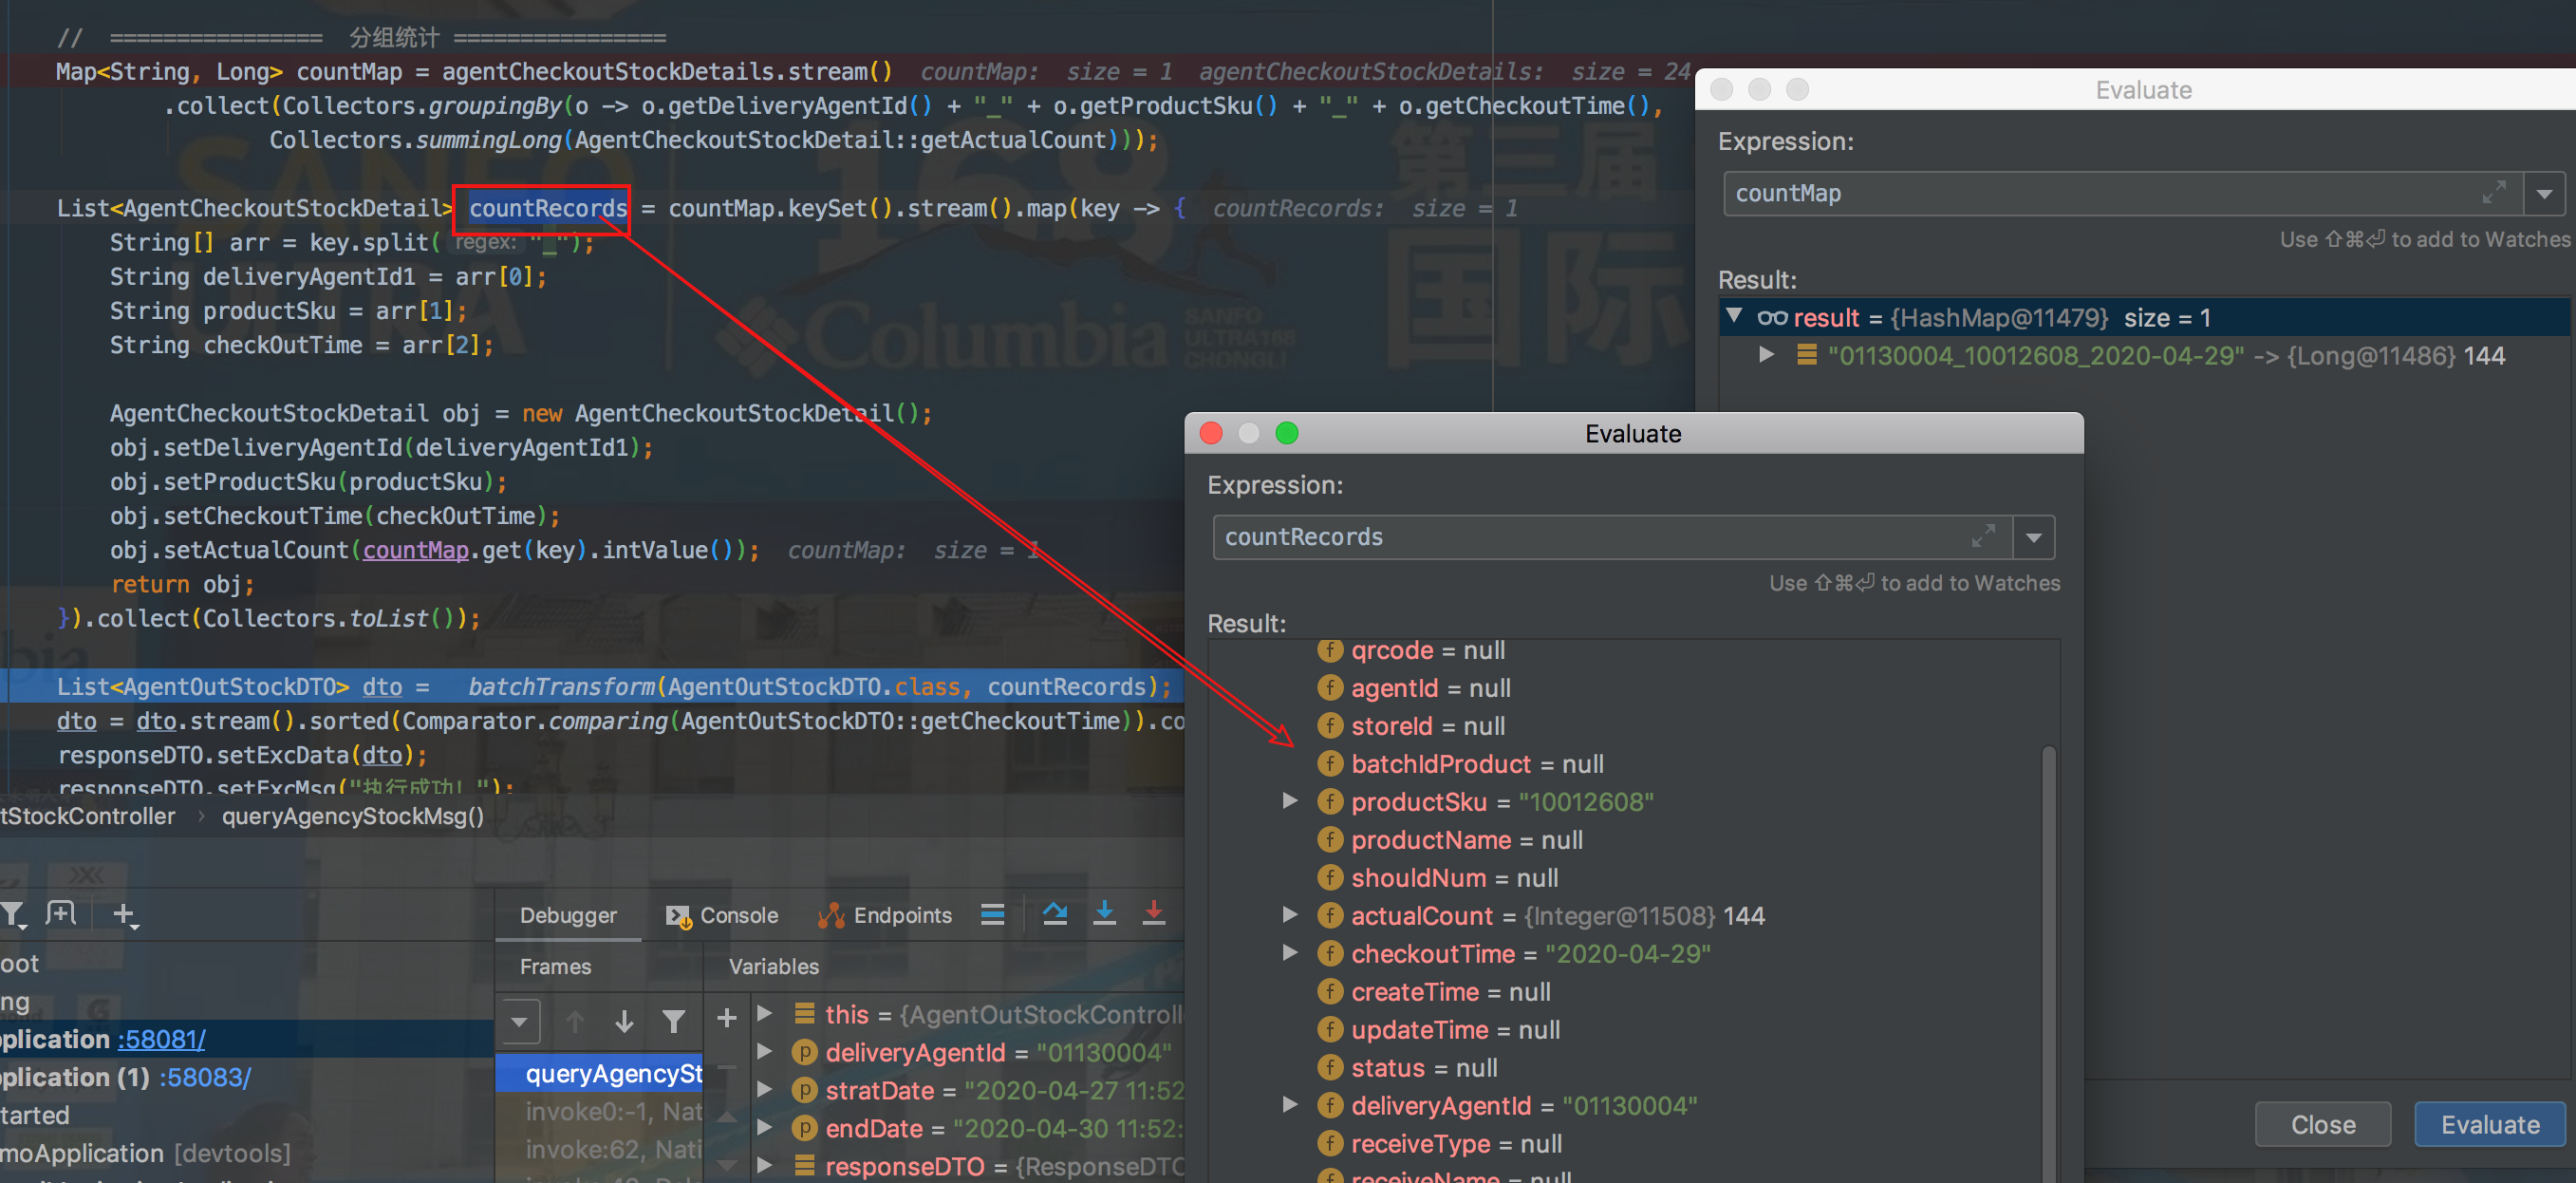Expand the deliveryAgentId variable
The image size is (2576, 1183).
point(765,1051)
